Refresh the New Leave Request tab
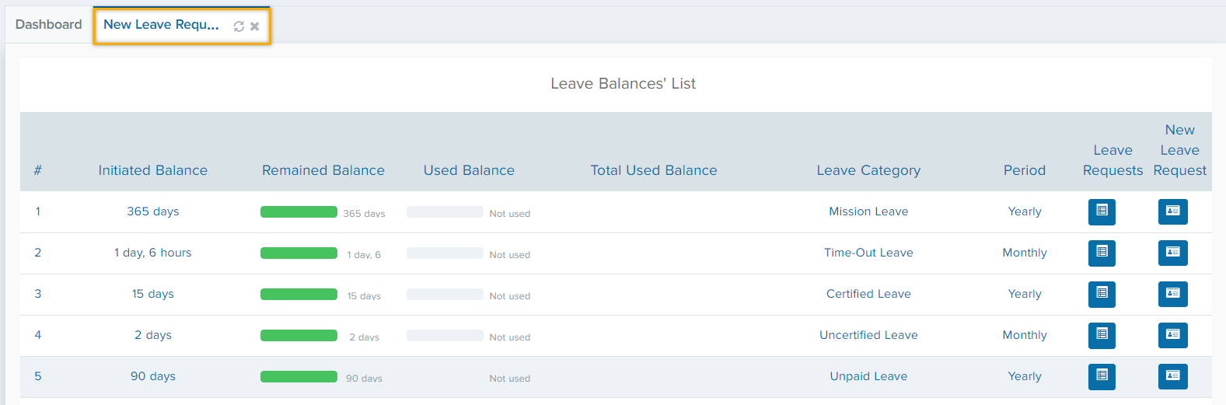Viewport: 1226px width, 405px height. point(239,26)
